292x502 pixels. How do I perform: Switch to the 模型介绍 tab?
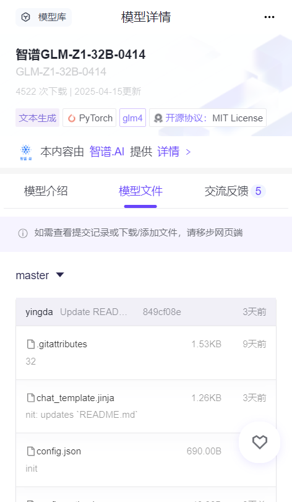point(46,191)
